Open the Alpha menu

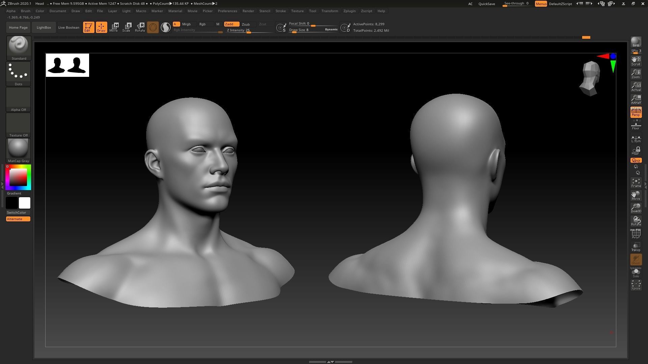click(11, 11)
